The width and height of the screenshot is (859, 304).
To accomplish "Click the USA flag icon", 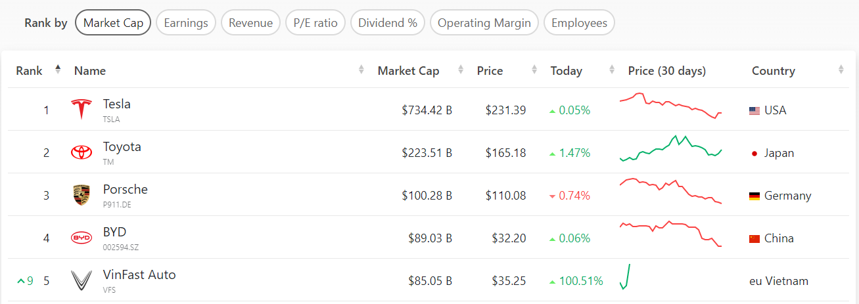I will pos(755,111).
